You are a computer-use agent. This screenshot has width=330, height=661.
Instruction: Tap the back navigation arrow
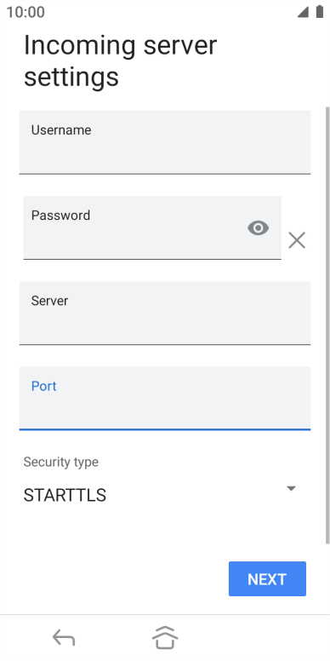tap(64, 638)
